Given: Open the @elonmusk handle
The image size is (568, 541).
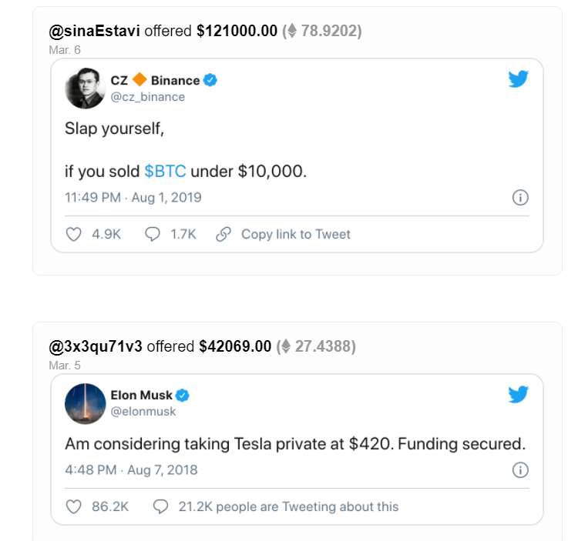Looking at the screenshot, I should click(x=143, y=412).
